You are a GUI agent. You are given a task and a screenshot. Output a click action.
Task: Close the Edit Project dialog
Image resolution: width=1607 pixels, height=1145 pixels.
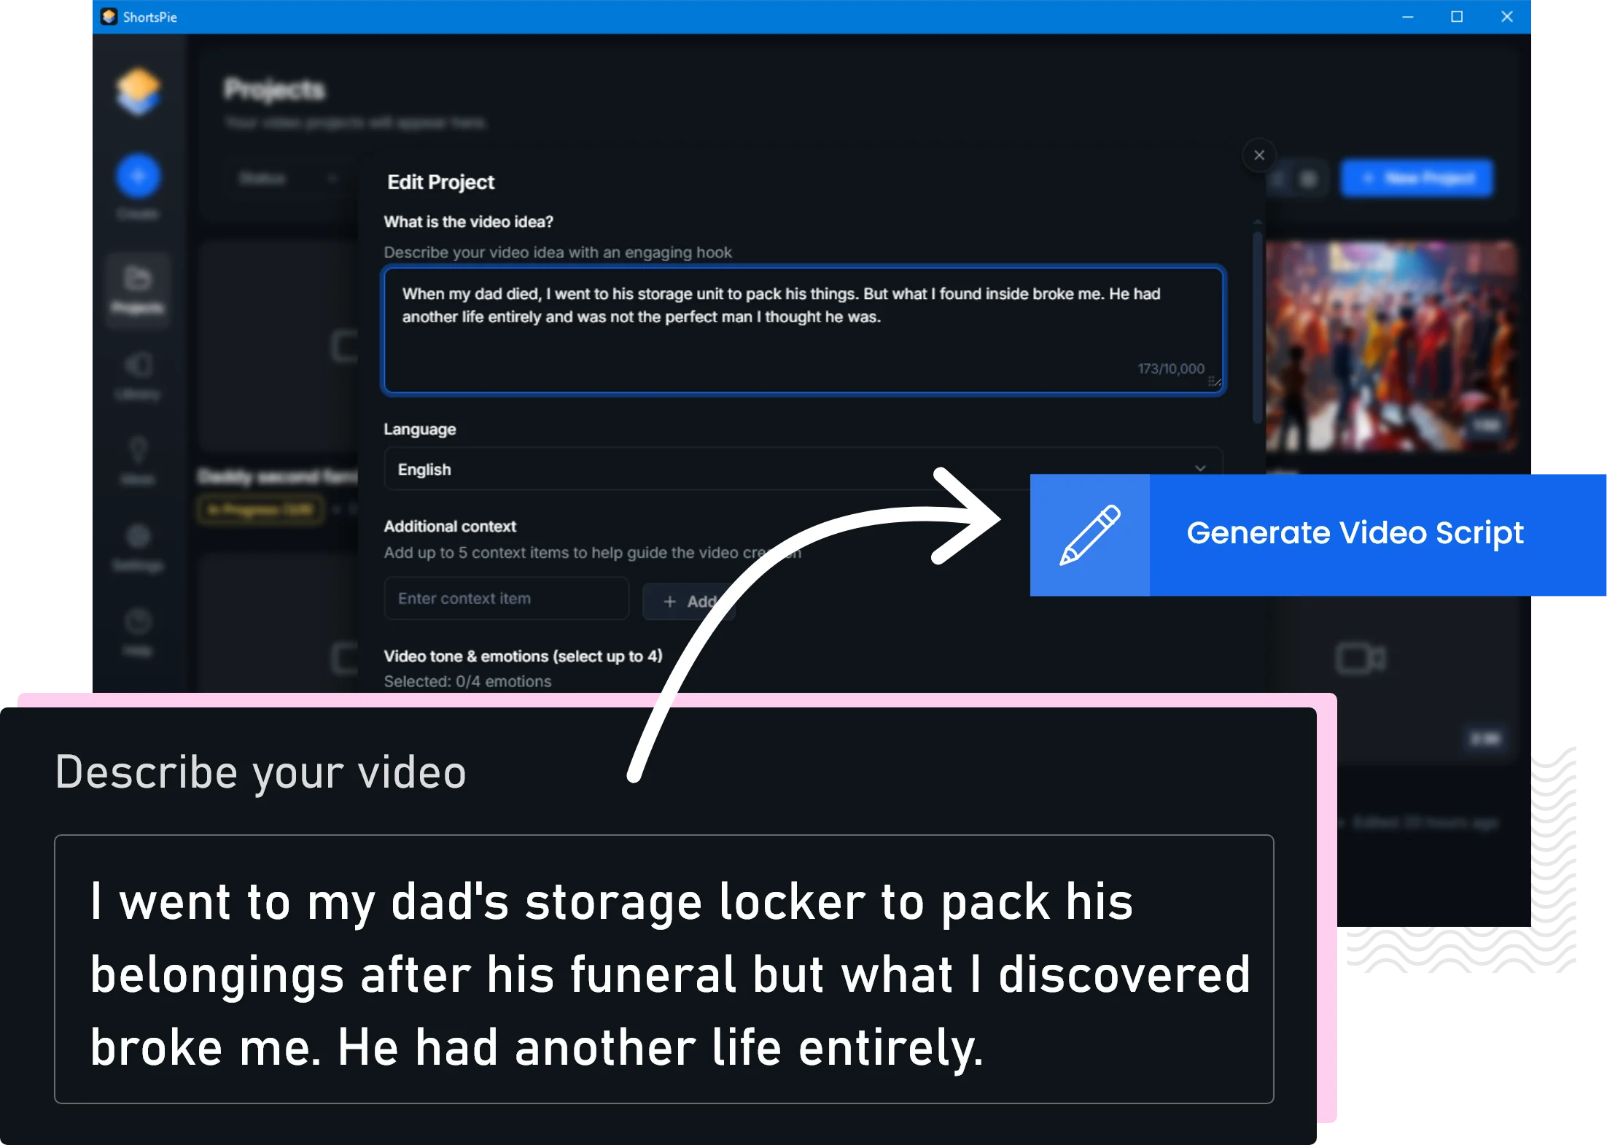pos(1258,155)
